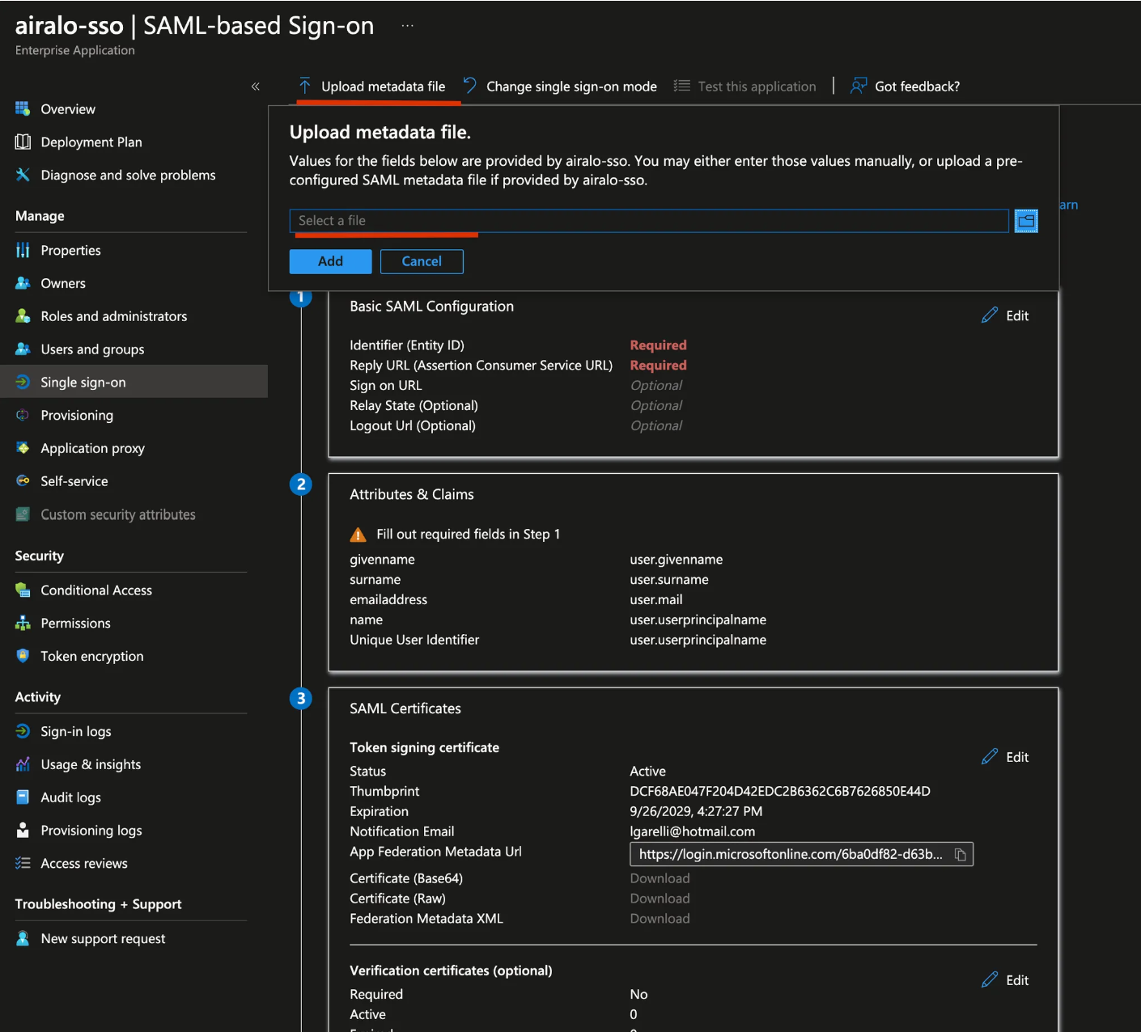1141x1032 pixels.
Task: Click the Provisioning sync icon
Action: [x=23, y=415]
